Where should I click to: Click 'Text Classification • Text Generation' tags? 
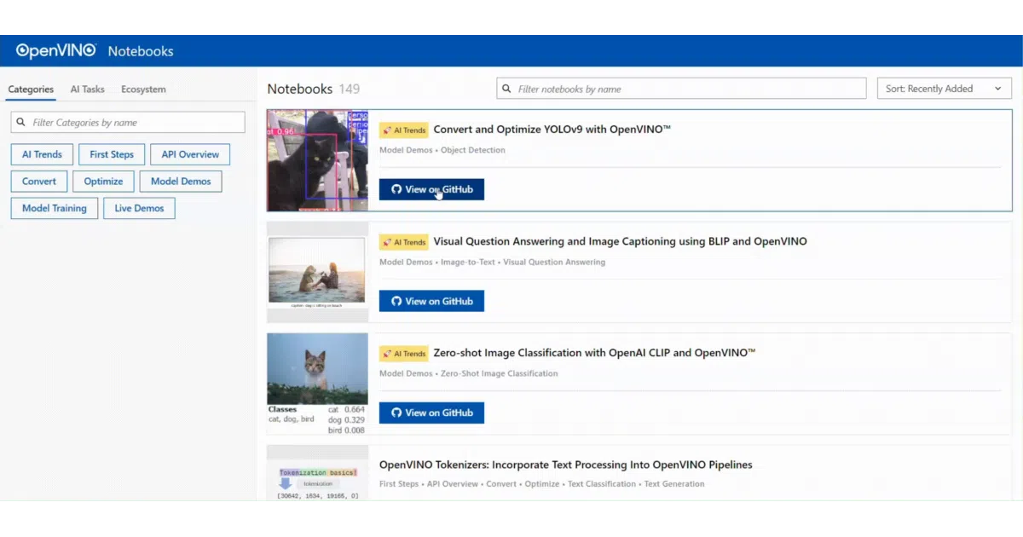coord(636,484)
